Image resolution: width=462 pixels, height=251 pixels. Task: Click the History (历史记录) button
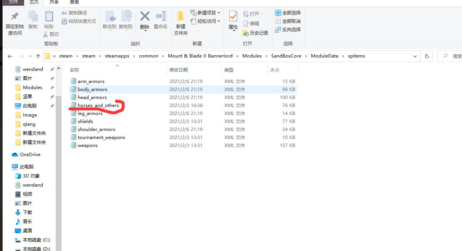click(256, 33)
